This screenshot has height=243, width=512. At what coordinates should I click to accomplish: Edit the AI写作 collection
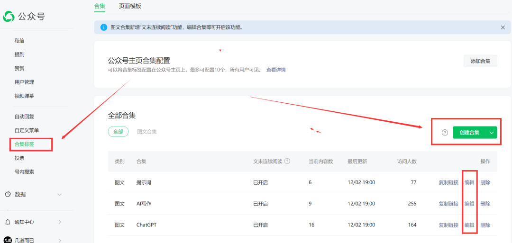coord(469,204)
